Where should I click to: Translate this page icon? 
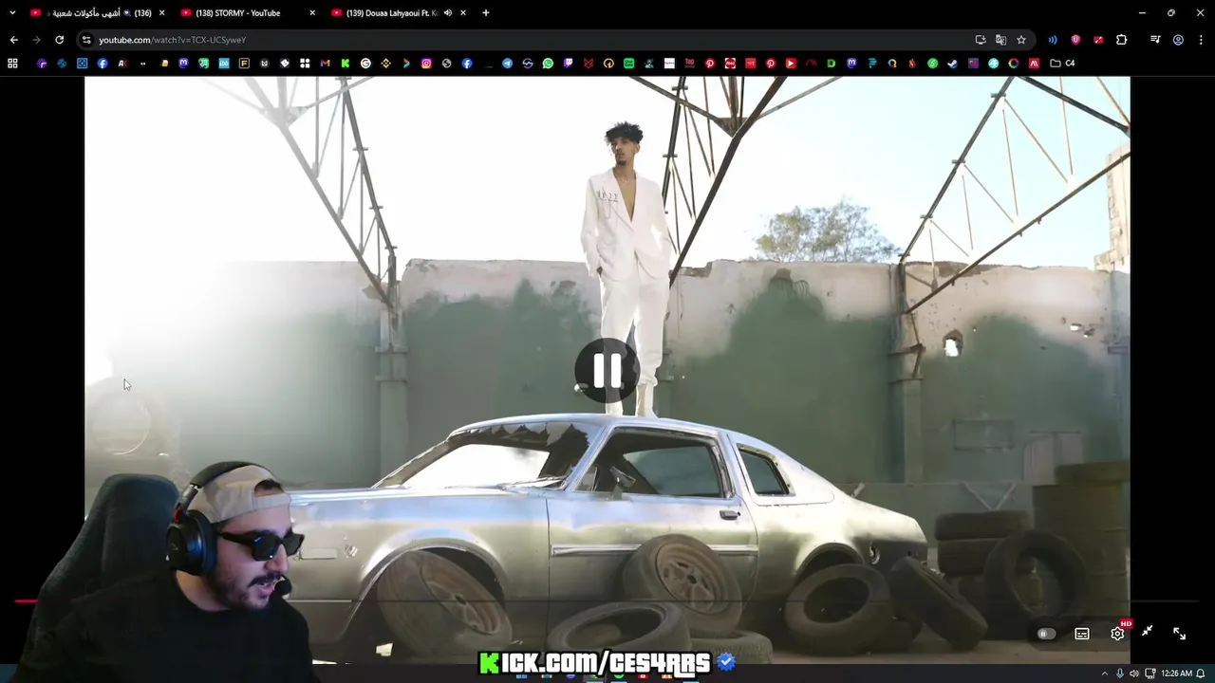coord(1000,40)
